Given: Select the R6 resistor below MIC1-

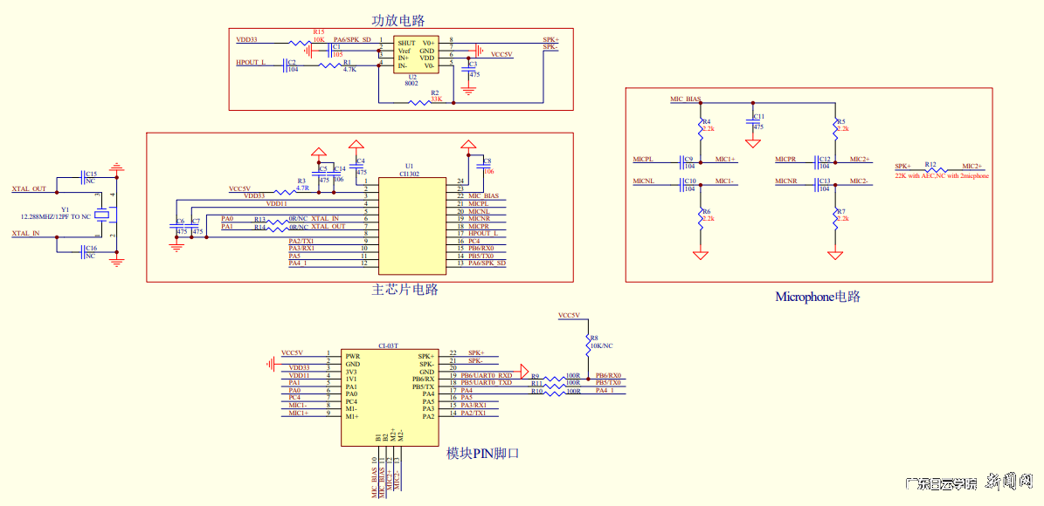Looking at the screenshot, I should [x=700, y=215].
